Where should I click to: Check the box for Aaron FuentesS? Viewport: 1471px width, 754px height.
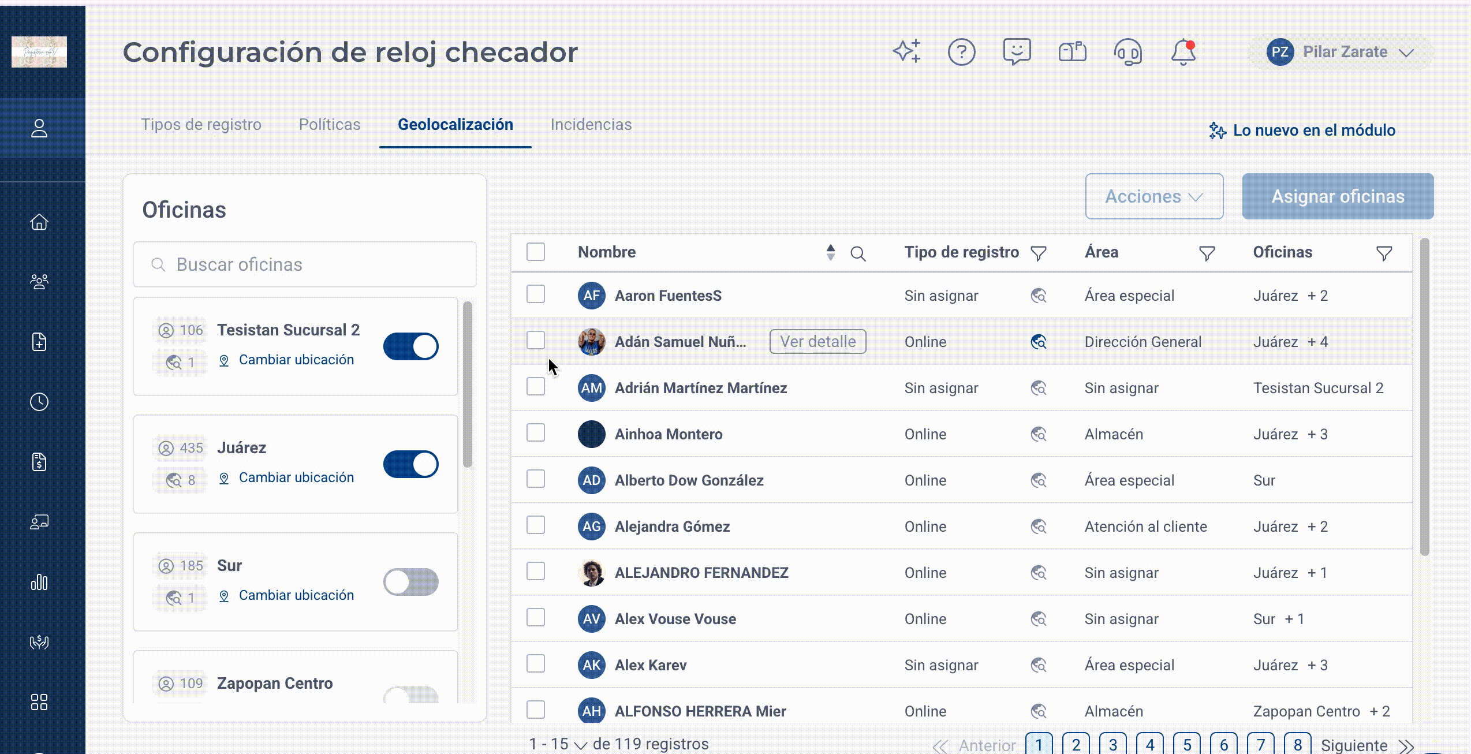(x=536, y=294)
